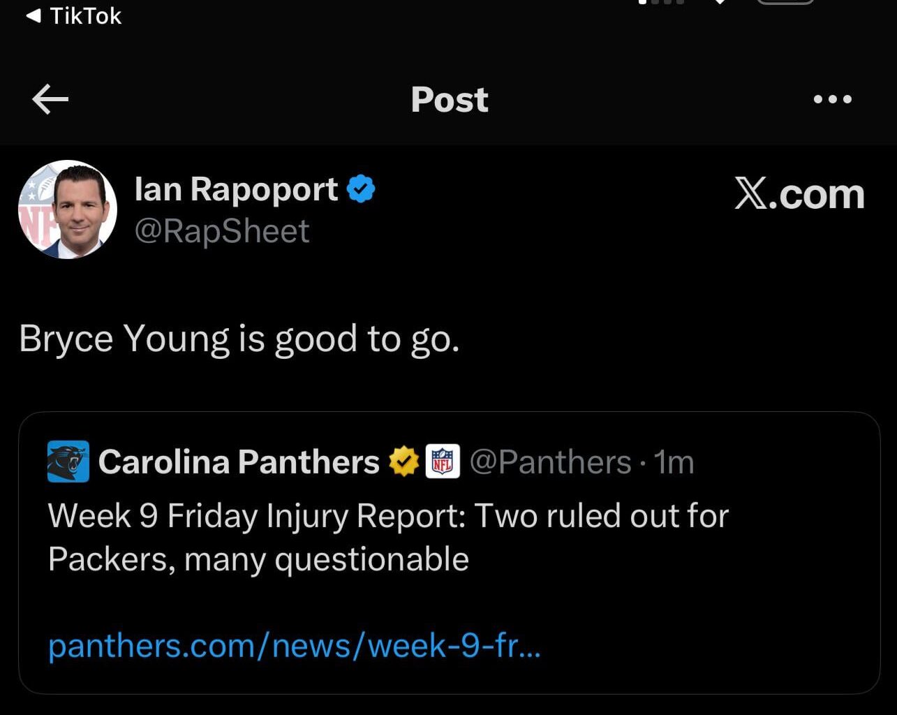897x715 pixels.
Task: Click the X.com logo
Action: pos(799,193)
